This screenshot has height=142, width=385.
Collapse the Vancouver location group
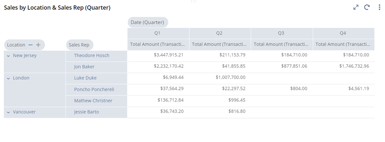[x=8, y=112]
